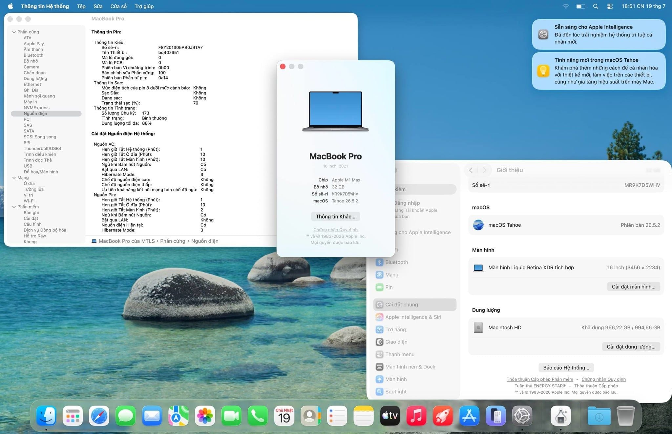Select Pin in System Settings sidebar
Viewport: 672px width, 434px height.
click(x=415, y=287)
